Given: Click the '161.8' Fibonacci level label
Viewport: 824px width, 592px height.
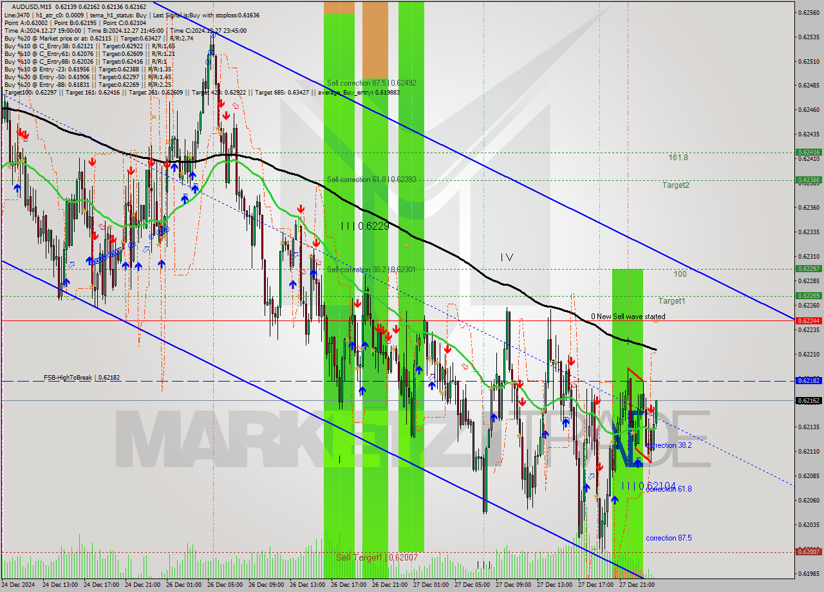Looking at the screenshot, I should point(678,157).
